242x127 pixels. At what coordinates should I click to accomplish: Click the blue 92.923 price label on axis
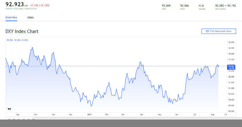coord(231,66)
